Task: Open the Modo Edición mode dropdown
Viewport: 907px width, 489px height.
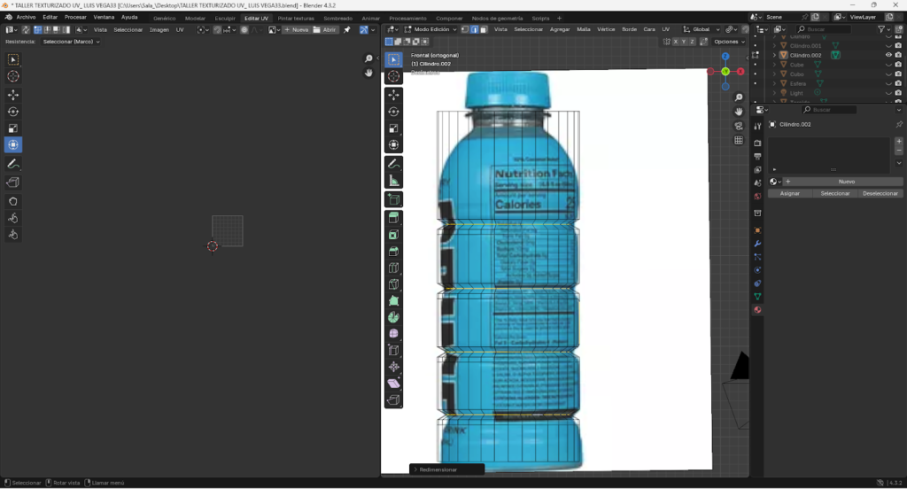Action: pyautogui.click(x=430, y=29)
